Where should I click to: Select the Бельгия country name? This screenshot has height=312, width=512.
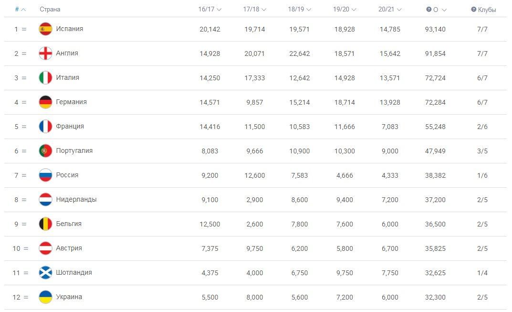[68, 224]
